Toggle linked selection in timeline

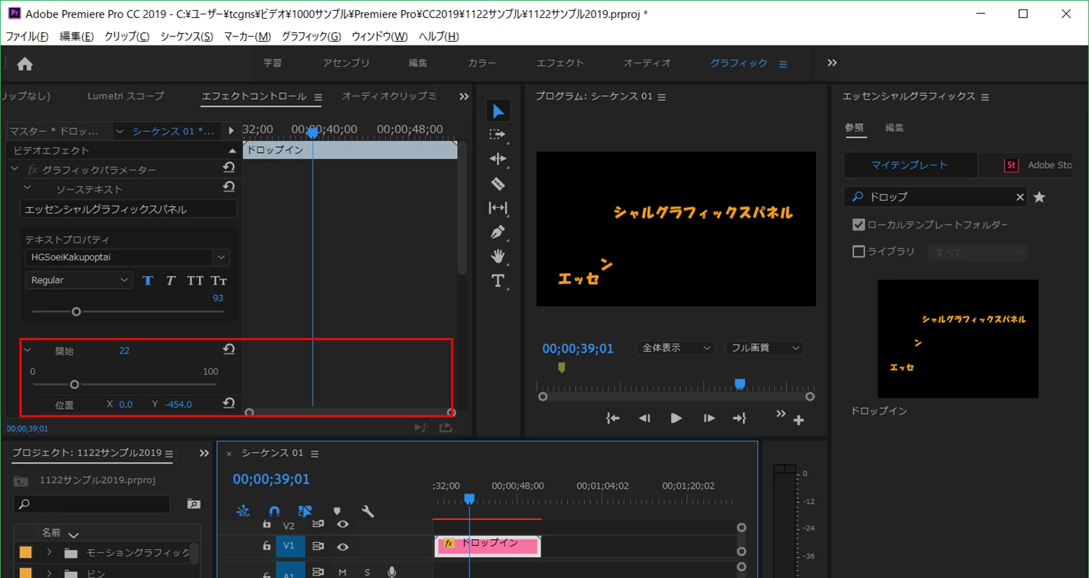coord(305,511)
